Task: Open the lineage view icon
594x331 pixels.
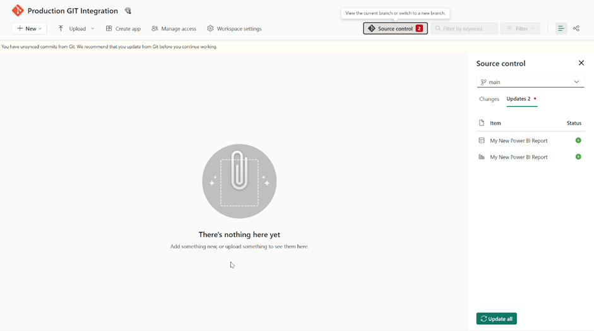Action: click(x=576, y=28)
